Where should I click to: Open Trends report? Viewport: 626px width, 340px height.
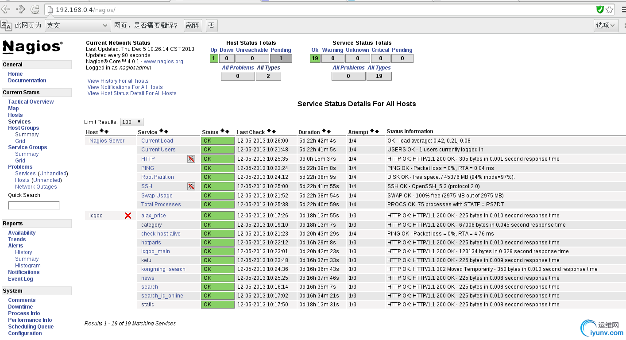[17, 240]
